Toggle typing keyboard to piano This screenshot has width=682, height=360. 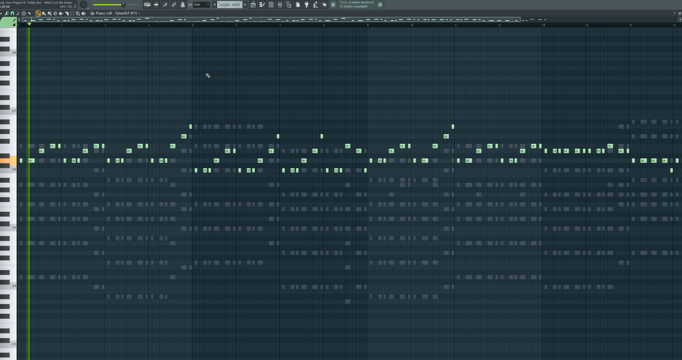pyautogui.click(x=147, y=5)
